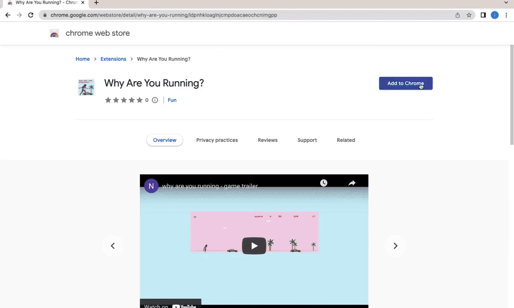The width and height of the screenshot is (514, 308).
Task: Click the rating count '0'
Action: 147,100
